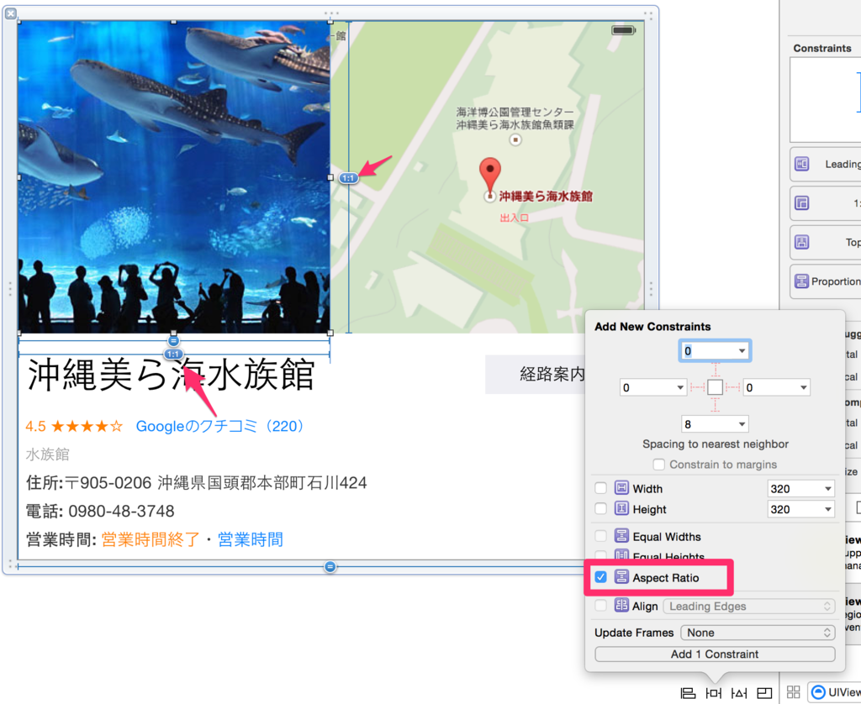The height and width of the screenshot is (704, 861).
Task: Select the 1:1 aspect badge beside the photo
Action: coord(348,178)
